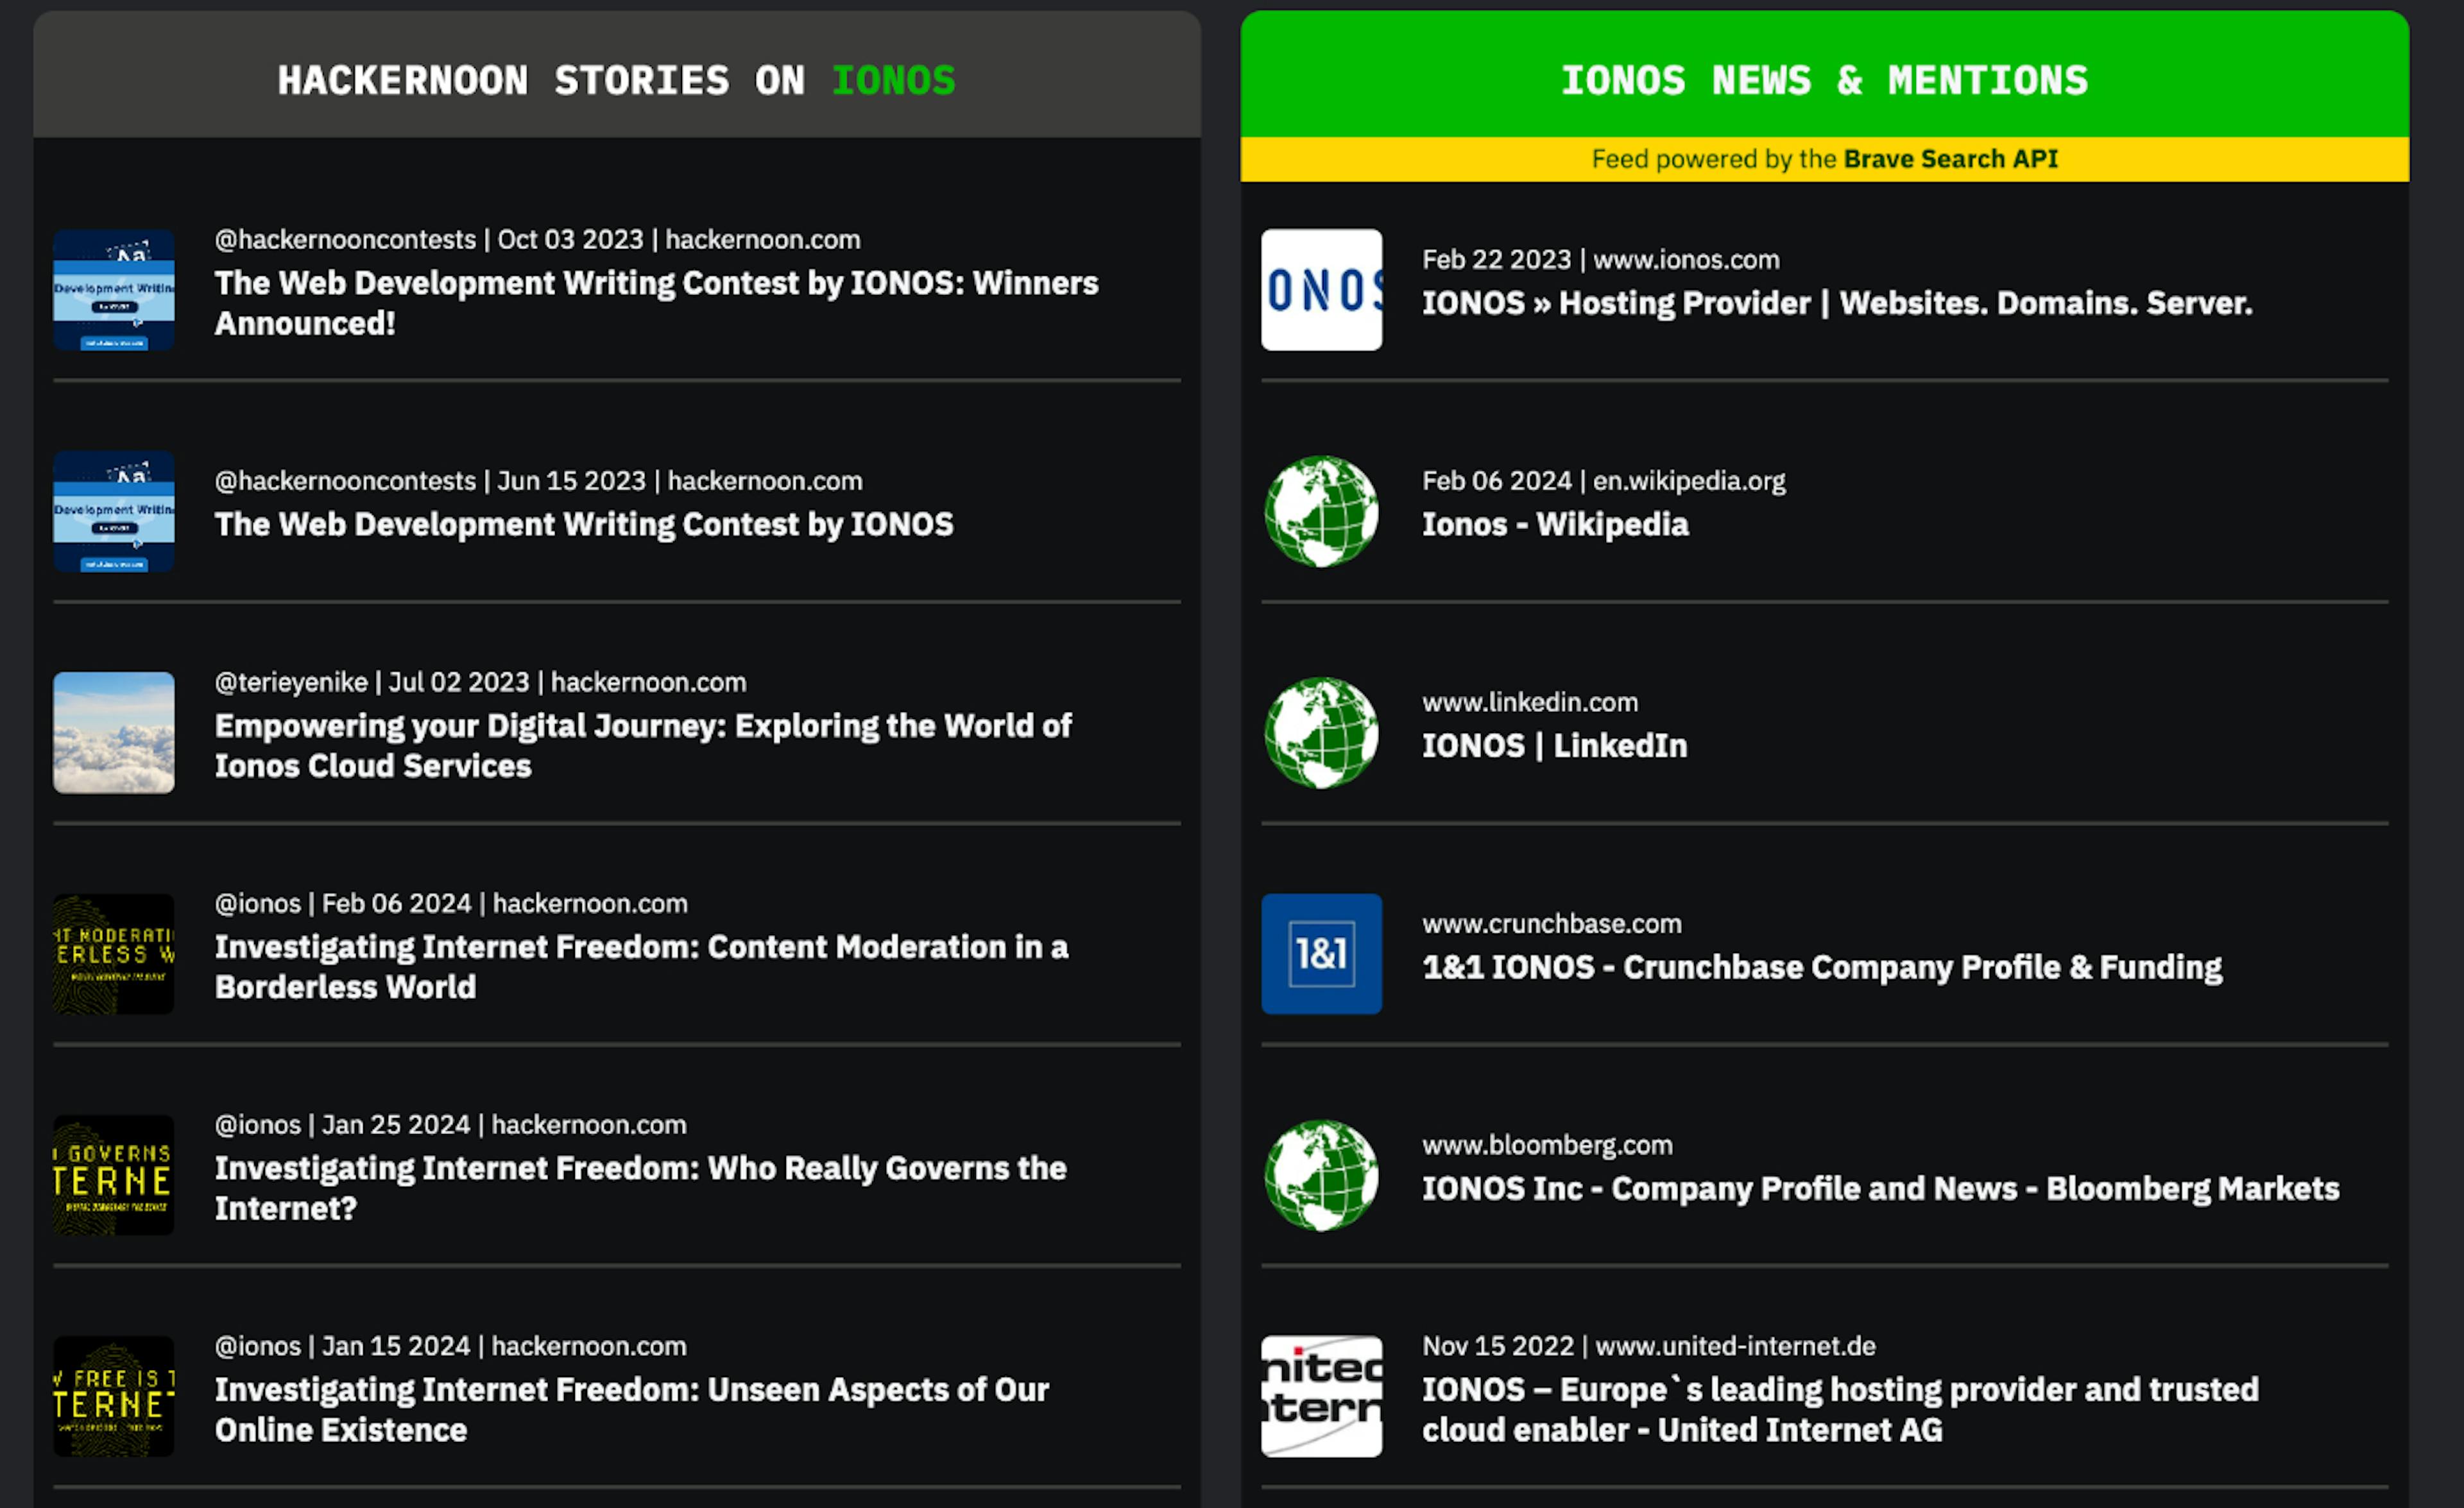This screenshot has height=1508, width=2464.
Task: Open the Winners Announced contest thumbnail
Action: click(x=114, y=290)
